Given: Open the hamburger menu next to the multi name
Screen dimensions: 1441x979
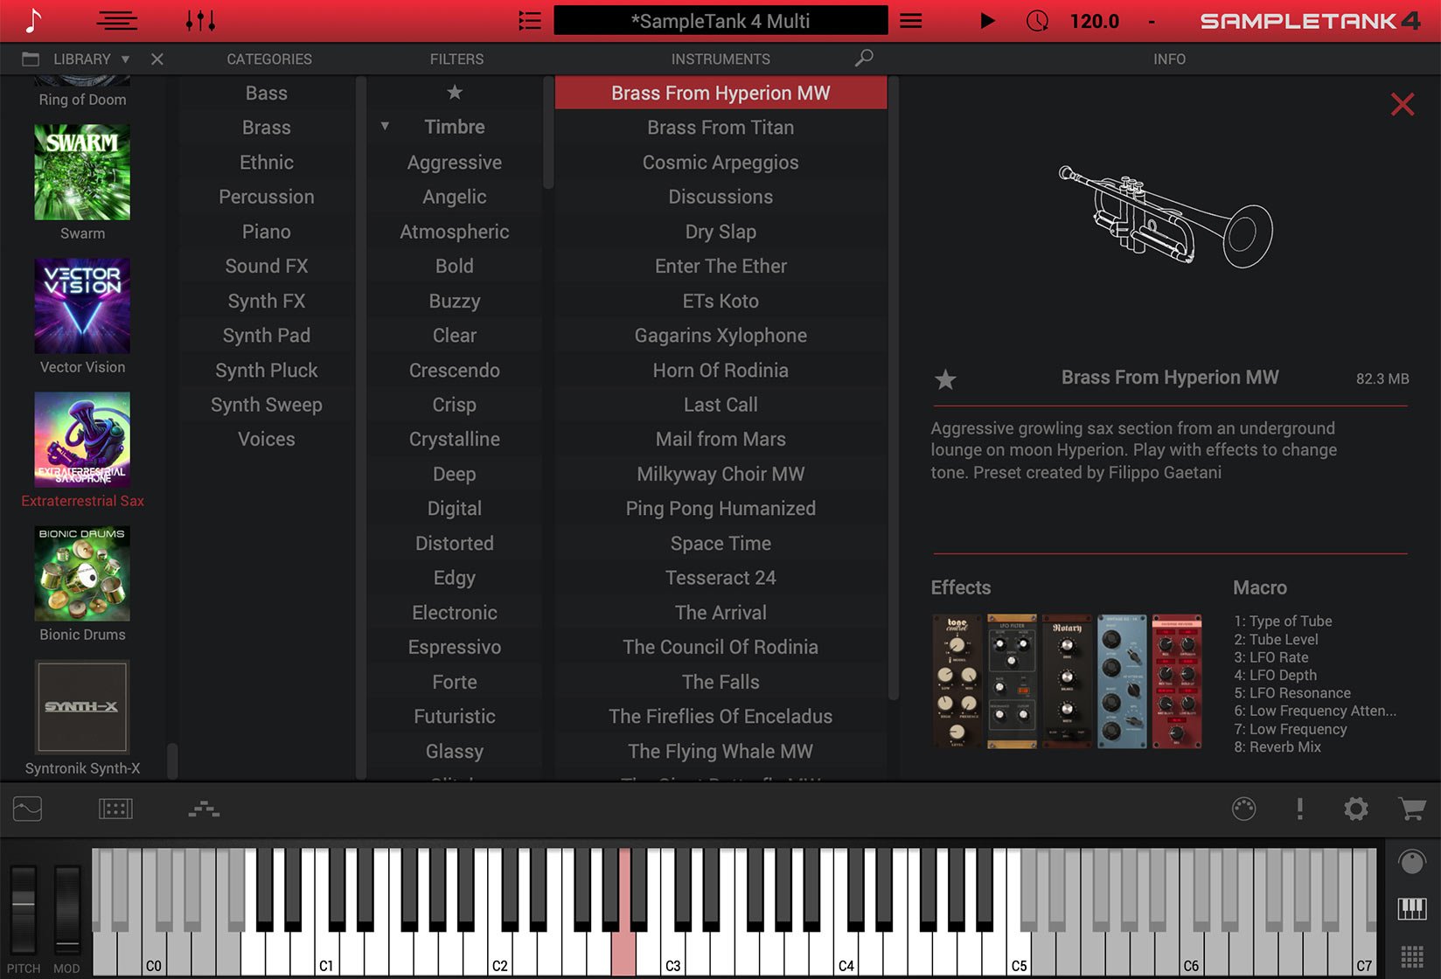Looking at the screenshot, I should pyautogui.click(x=910, y=20).
